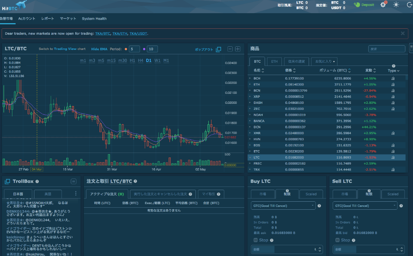Select the M1 monthly chart timeframe
Image resolution: width=413 pixels, height=256 pixels.
point(166,61)
